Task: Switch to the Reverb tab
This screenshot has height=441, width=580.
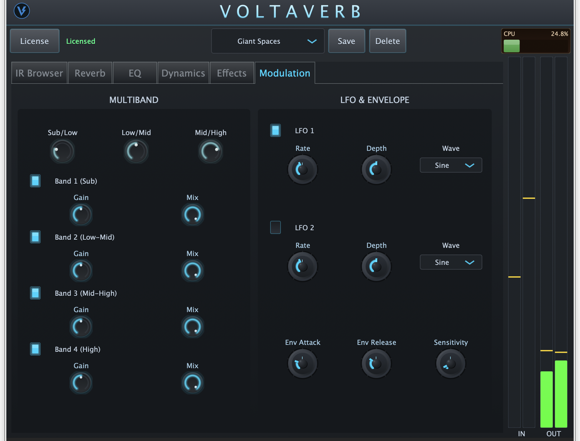Action: (x=90, y=73)
